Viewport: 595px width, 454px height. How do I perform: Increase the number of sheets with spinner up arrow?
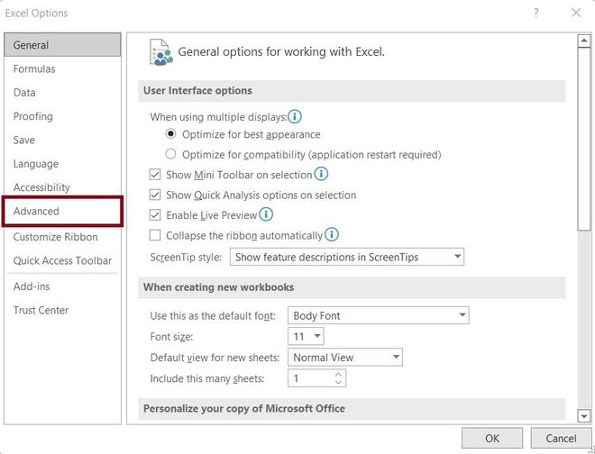point(338,375)
